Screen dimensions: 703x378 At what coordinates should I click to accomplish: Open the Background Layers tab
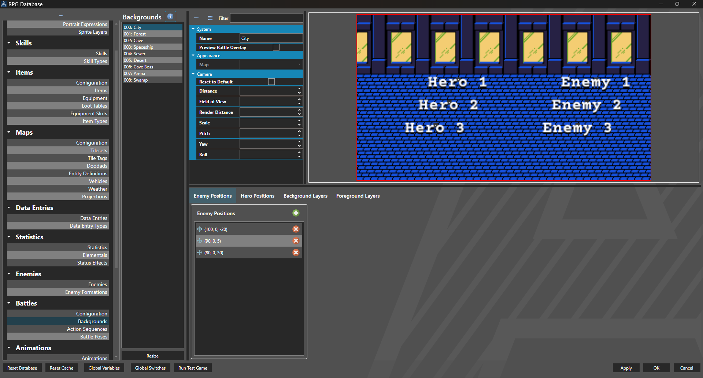(x=305, y=196)
